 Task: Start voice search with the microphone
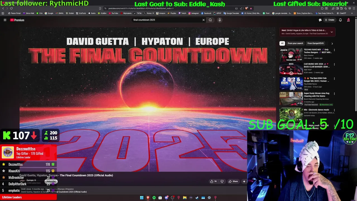click(x=220, y=20)
